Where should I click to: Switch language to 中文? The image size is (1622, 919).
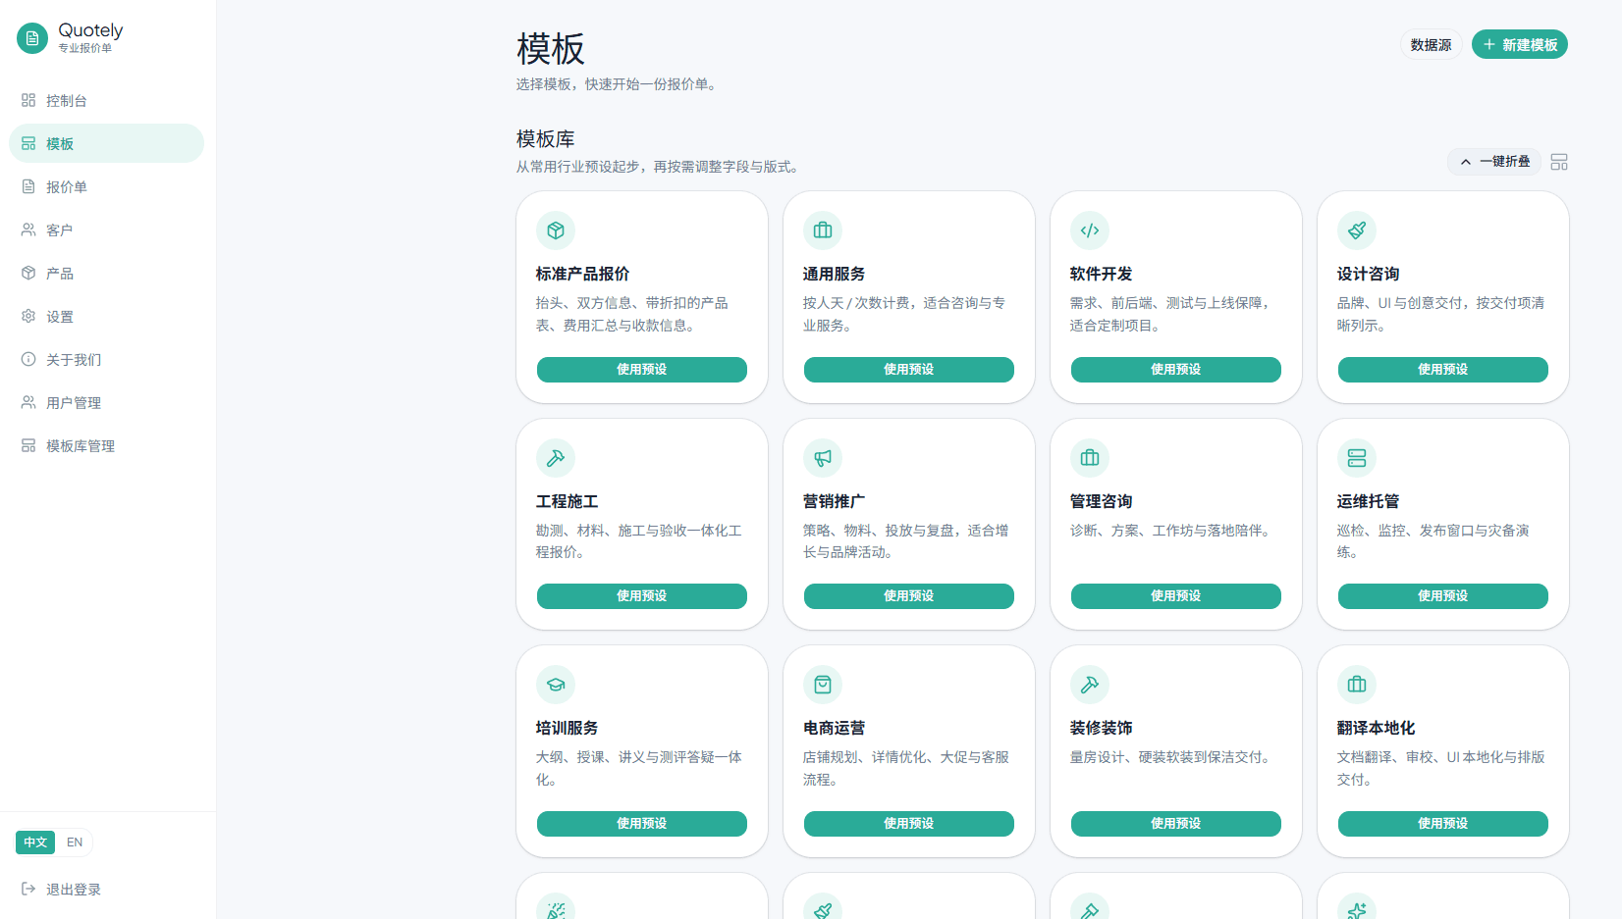(35, 842)
